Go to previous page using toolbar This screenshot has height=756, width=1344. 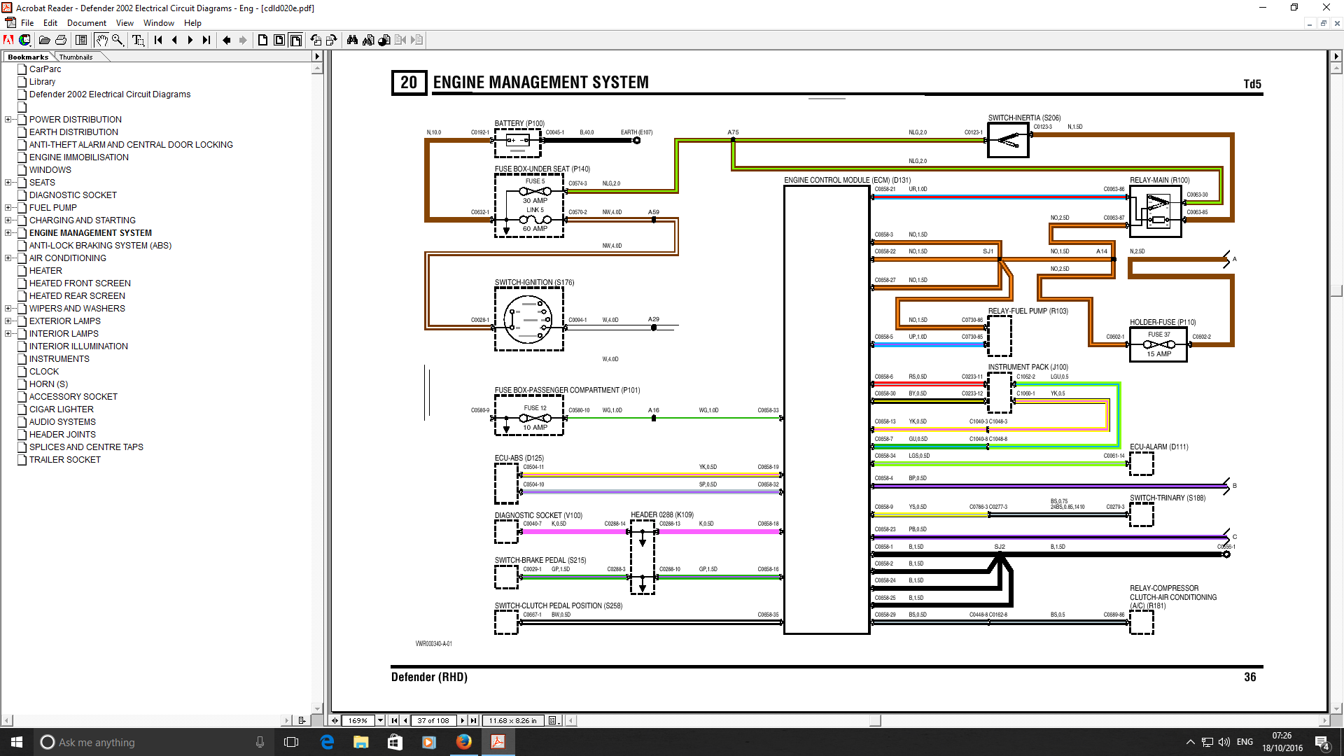tap(174, 40)
